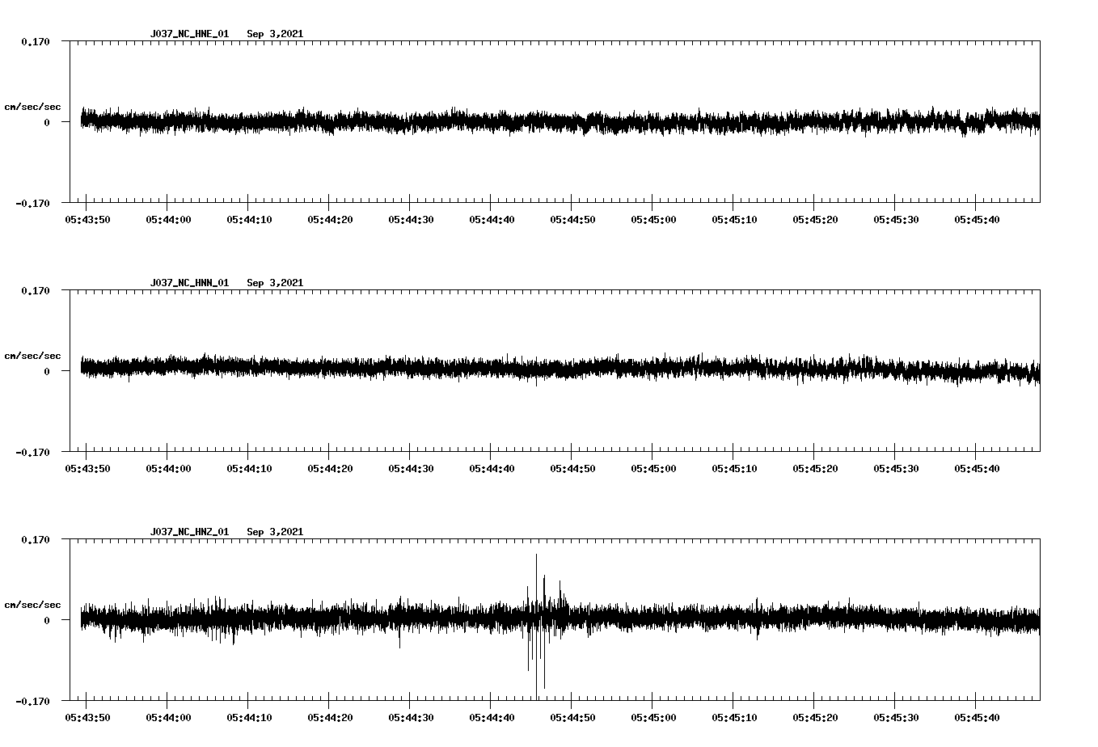1098x747 pixels.
Task: Pick the 05:45:20 time under HNZ plot
Action: (x=815, y=718)
